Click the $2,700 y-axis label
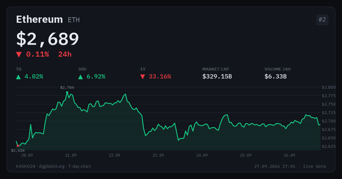342x179 pixels. [329, 121]
